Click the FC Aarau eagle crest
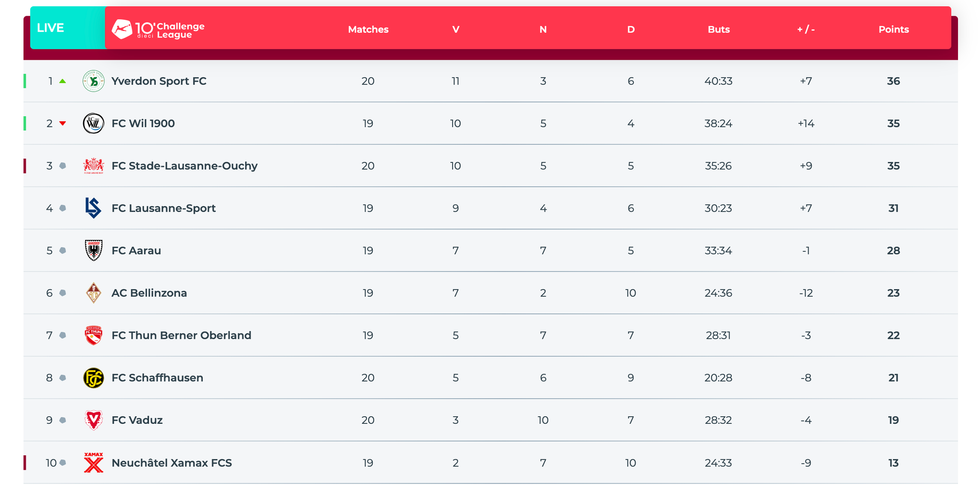The image size is (979, 496). click(93, 250)
